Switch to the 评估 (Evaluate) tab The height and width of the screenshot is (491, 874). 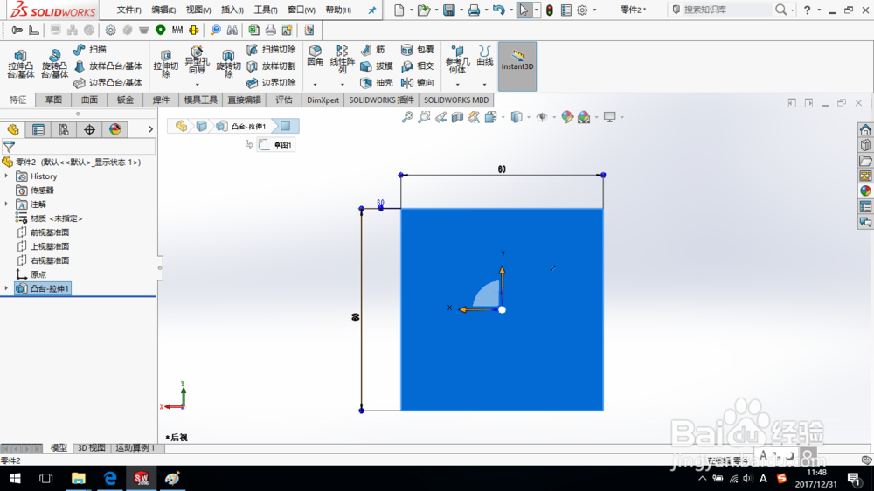[284, 100]
